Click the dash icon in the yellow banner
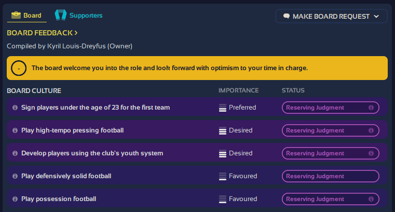Image resolution: width=395 pixels, height=212 pixels. click(x=19, y=68)
